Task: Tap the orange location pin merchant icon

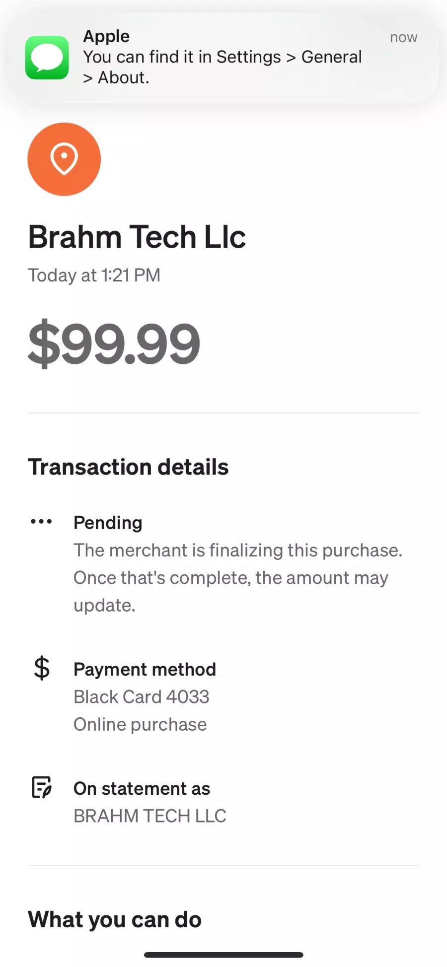Action: click(64, 159)
